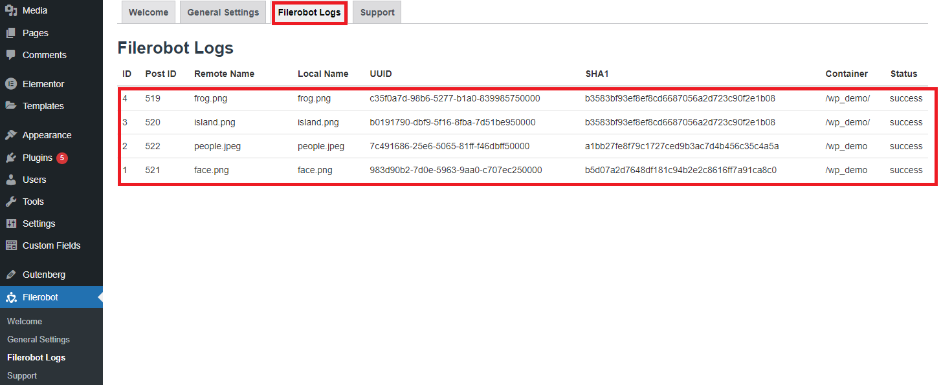Open the Appearance menu item
The height and width of the screenshot is (385, 941).
coord(52,135)
